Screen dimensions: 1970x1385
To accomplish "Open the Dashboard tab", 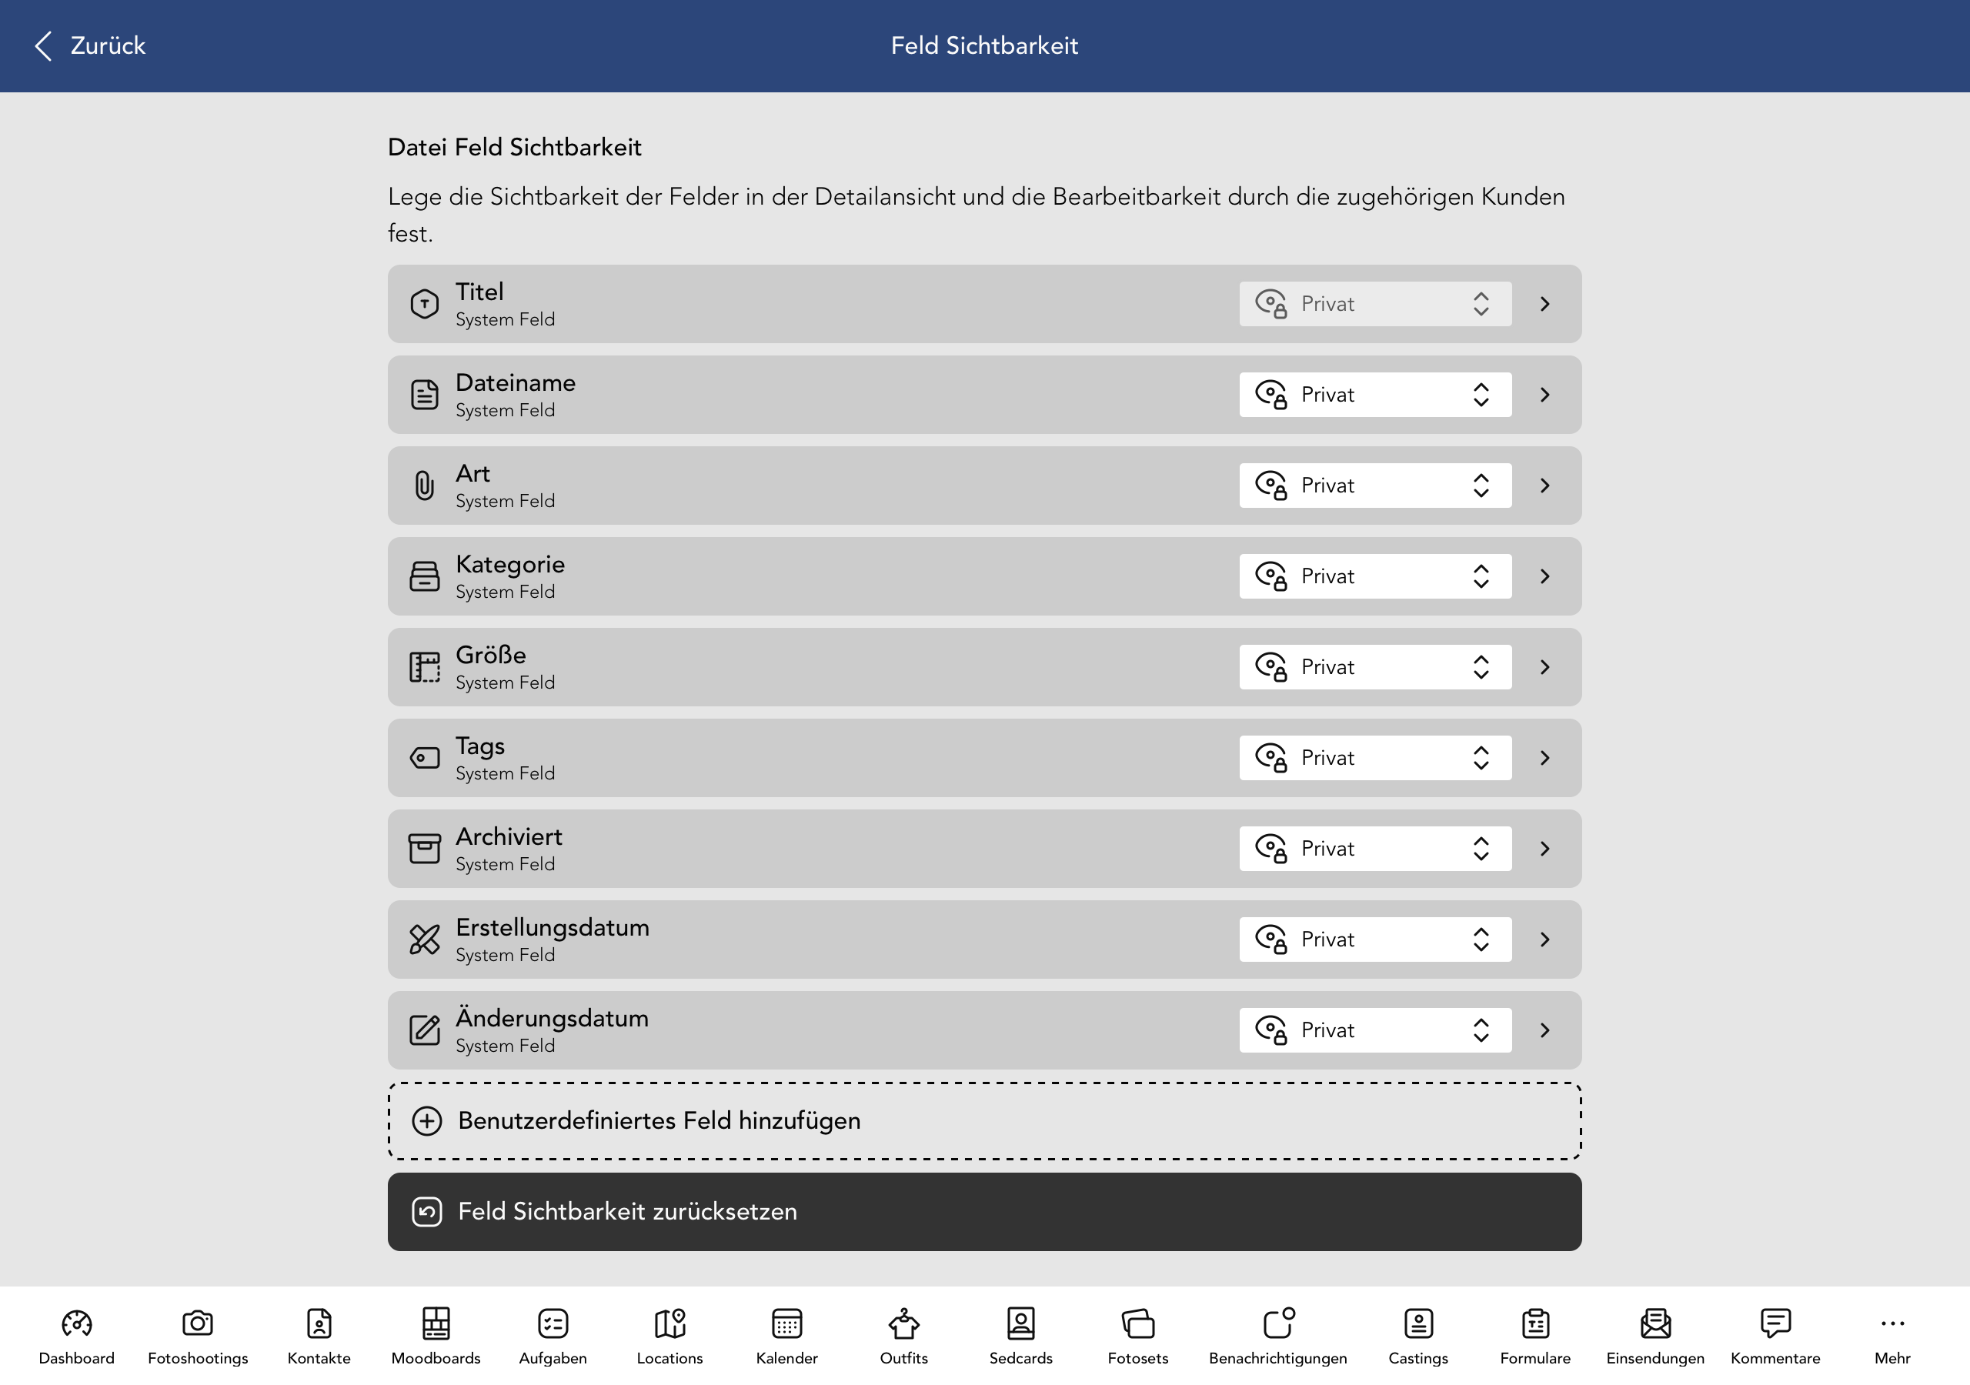I will (76, 1336).
